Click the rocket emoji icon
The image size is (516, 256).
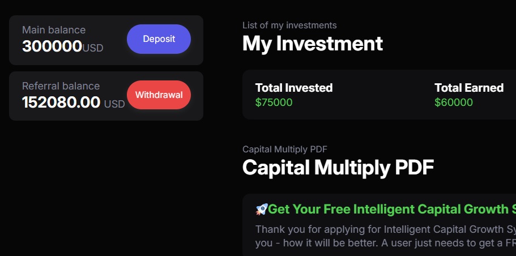(x=261, y=210)
